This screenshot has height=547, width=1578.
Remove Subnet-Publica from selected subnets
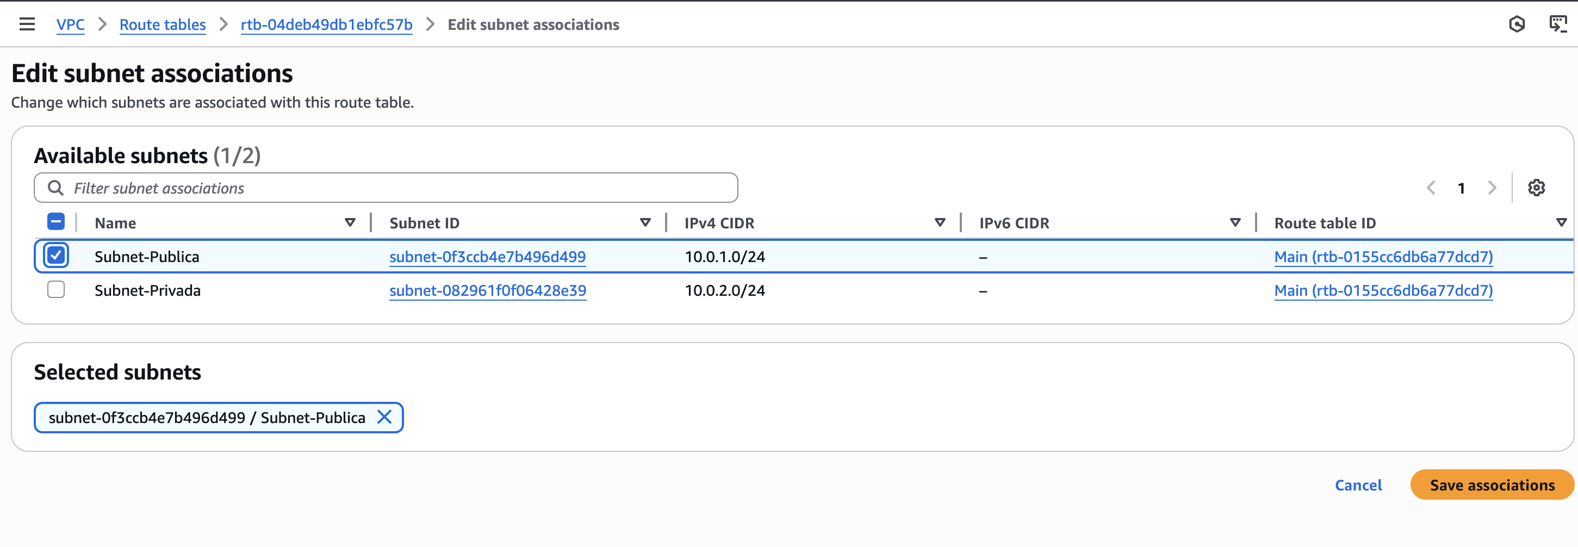click(x=384, y=417)
